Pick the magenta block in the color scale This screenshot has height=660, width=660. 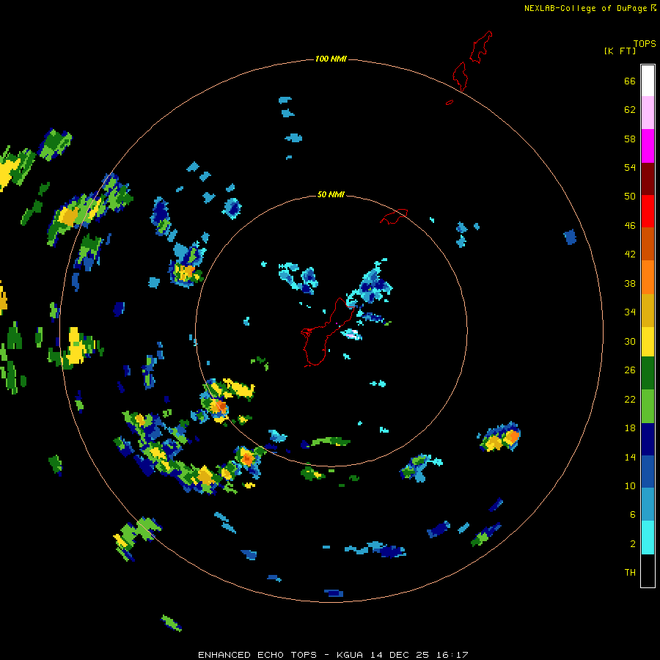pos(648,146)
